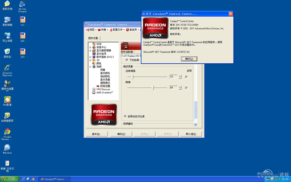Select the 图形设置 tab
Screen dimensions: 291x182
pyautogui.click(x=93, y=38)
